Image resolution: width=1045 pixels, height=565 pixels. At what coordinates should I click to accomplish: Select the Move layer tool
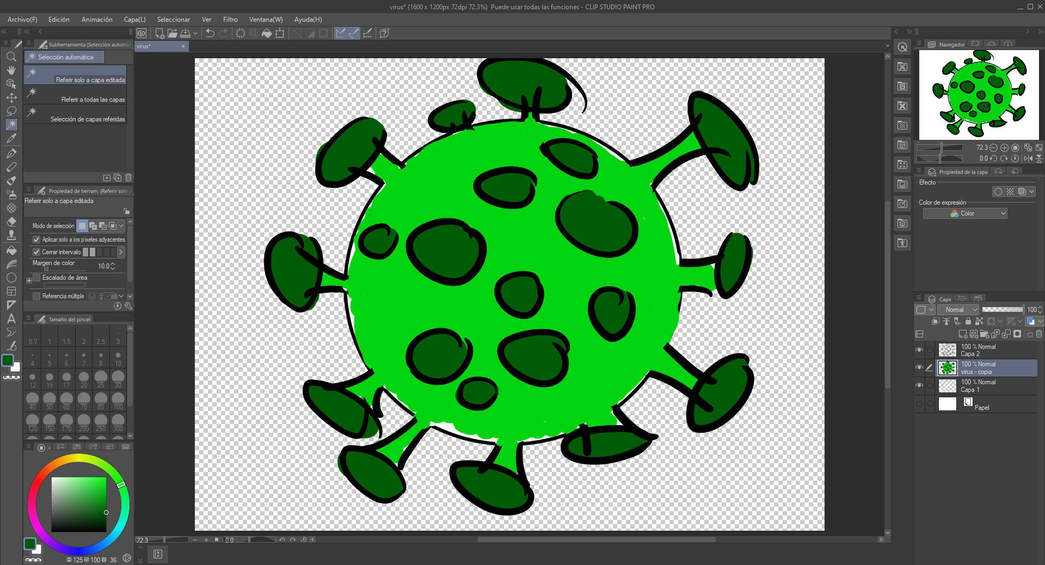pyautogui.click(x=11, y=97)
